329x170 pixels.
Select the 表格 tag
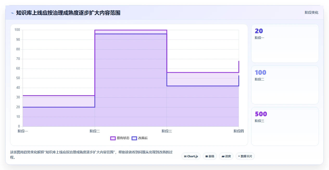pos(210,156)
